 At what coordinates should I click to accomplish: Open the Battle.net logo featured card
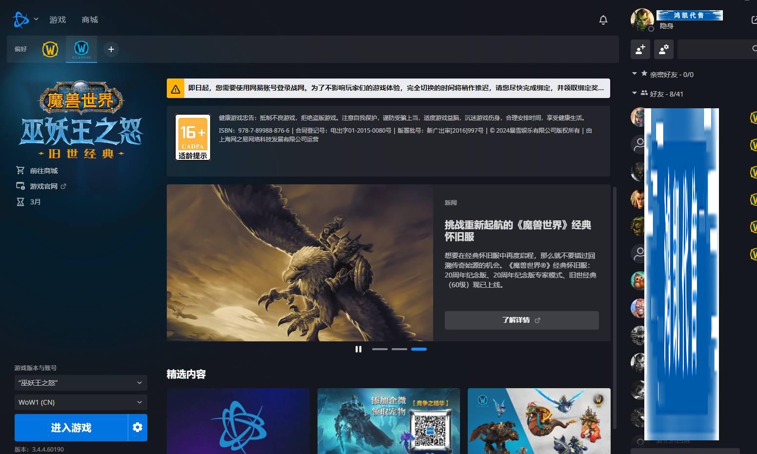point(238,421)
